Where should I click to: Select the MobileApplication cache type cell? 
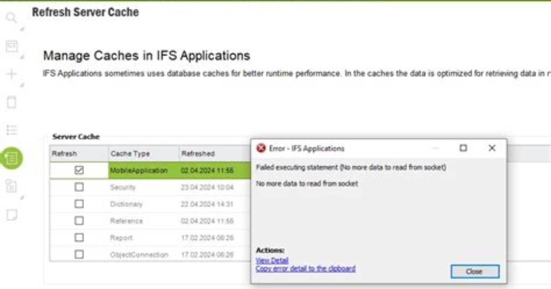[x=144, y=170]
